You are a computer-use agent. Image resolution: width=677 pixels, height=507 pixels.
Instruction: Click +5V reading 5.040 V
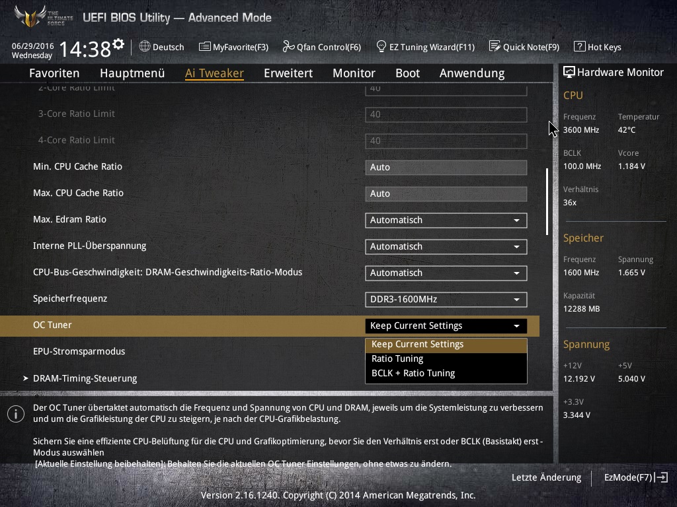(x=631, y=378)
